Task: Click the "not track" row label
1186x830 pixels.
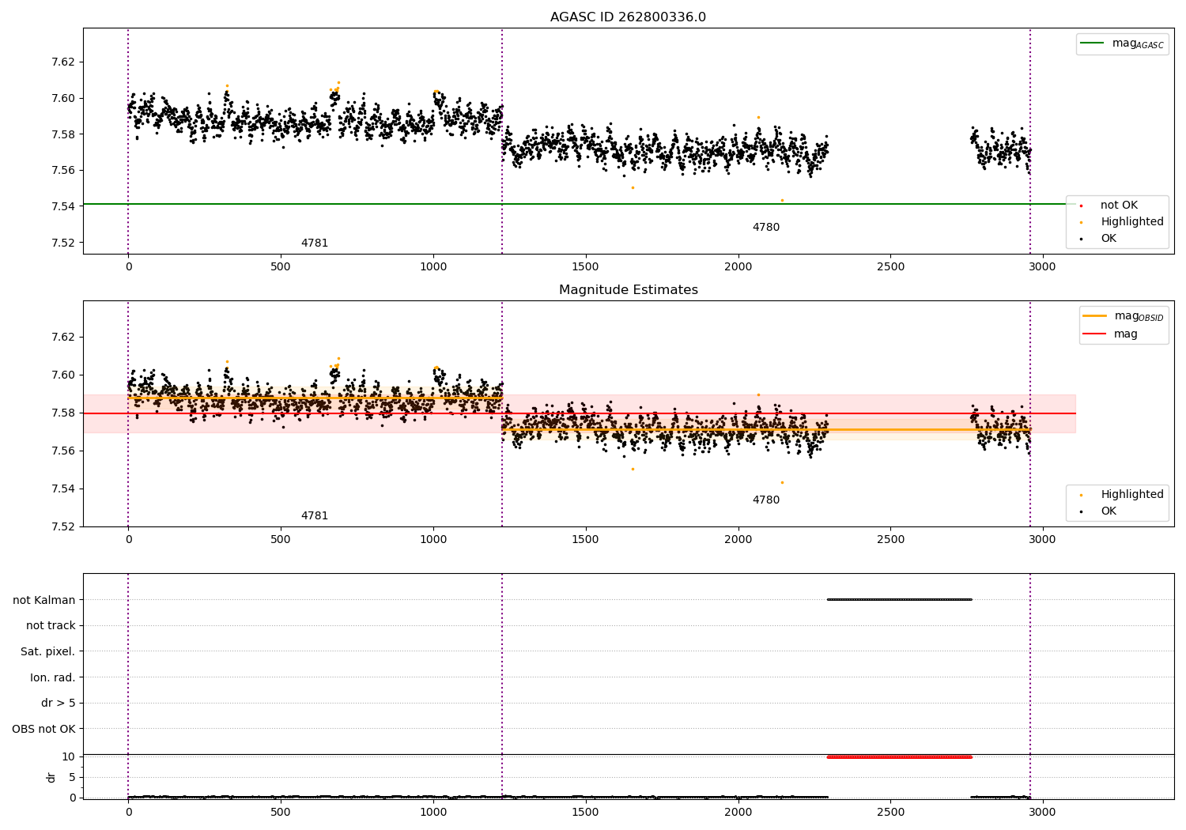Action: coord(51,626)
